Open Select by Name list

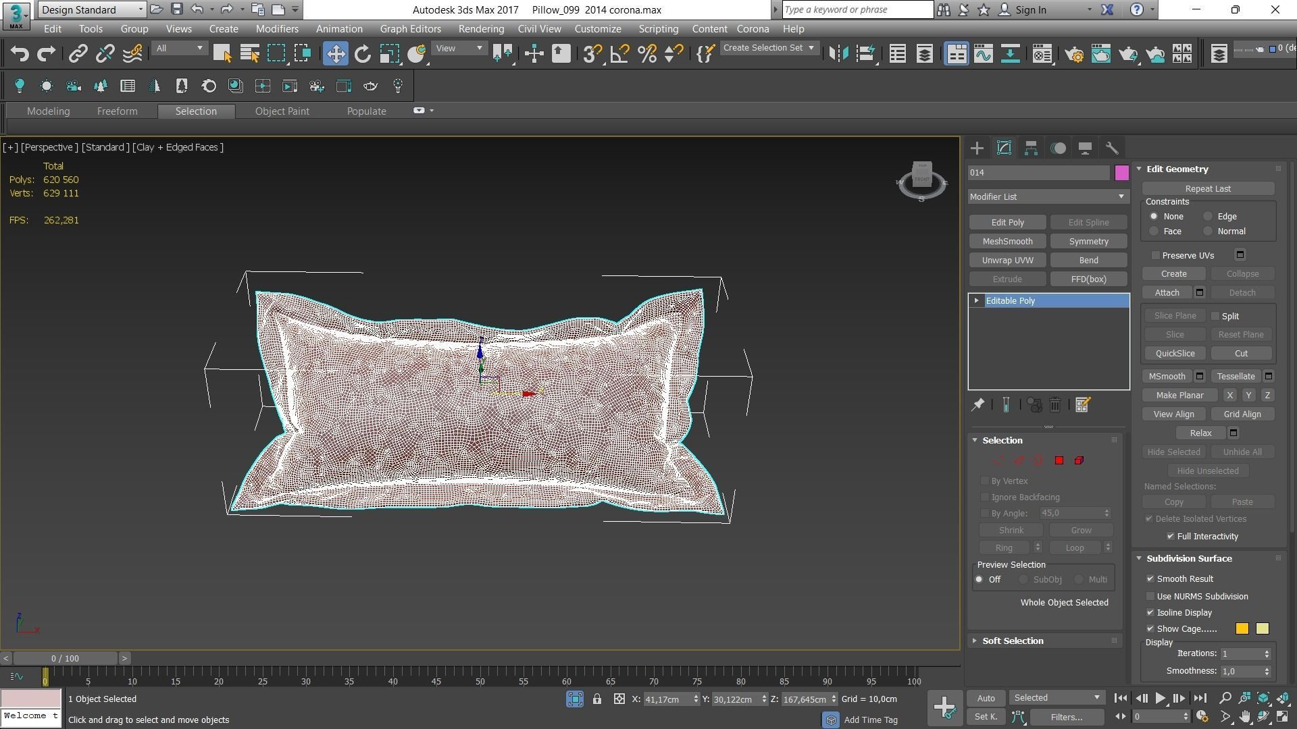pyautogui.click(x=249, y=53)
